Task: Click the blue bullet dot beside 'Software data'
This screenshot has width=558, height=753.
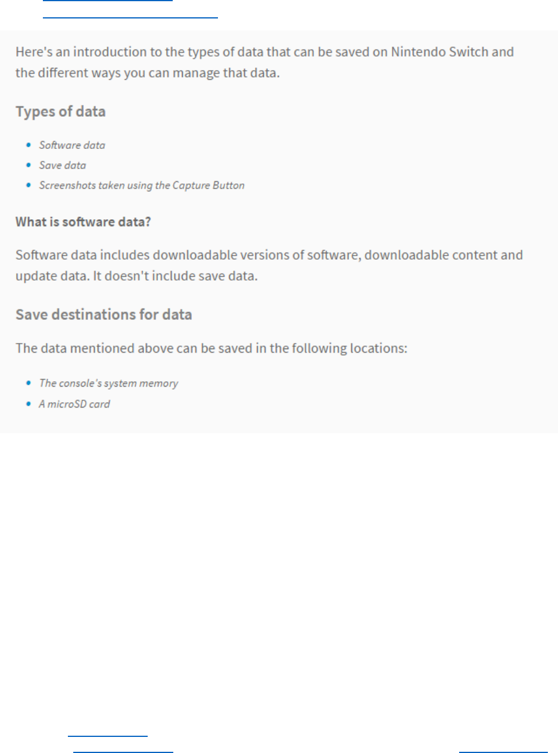Action: pos(29,145)
